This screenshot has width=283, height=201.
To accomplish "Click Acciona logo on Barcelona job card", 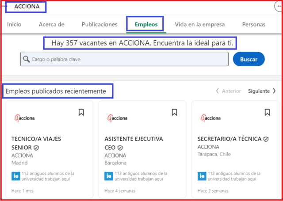I will click(x=117, y=118).
